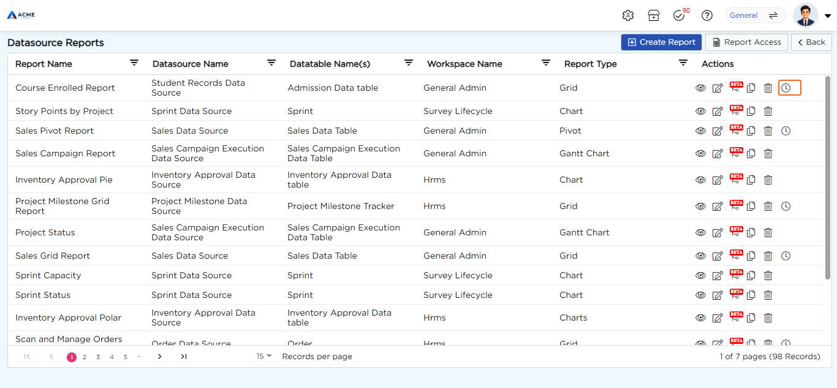Open the settings gear in header

coord(627,15)
